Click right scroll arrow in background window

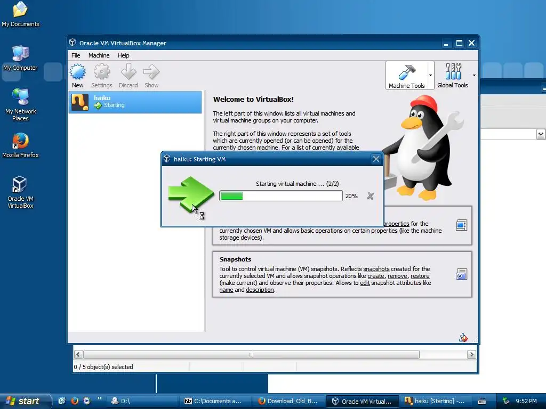[x=471, y=354]
